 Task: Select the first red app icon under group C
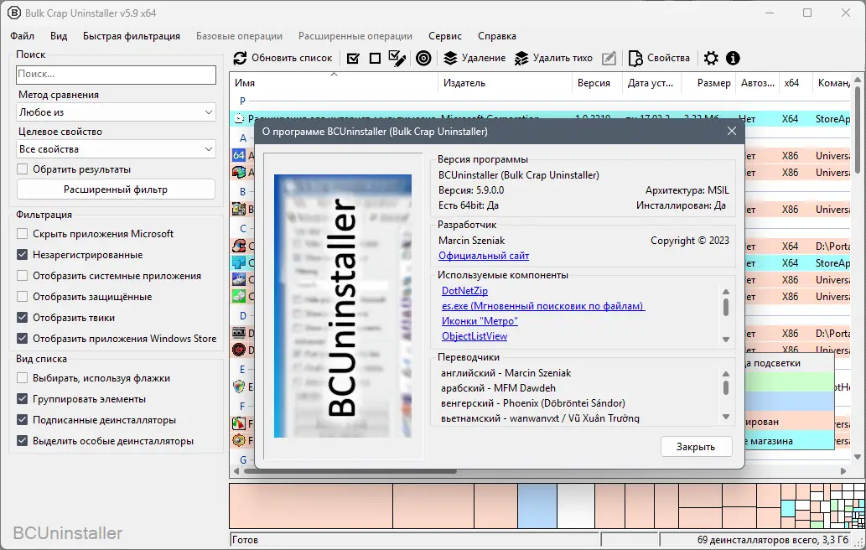coord(239,246)
